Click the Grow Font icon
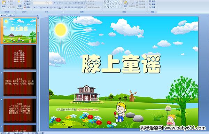The width and height of the screenshot is (209, 134). [x=55, y=3]
